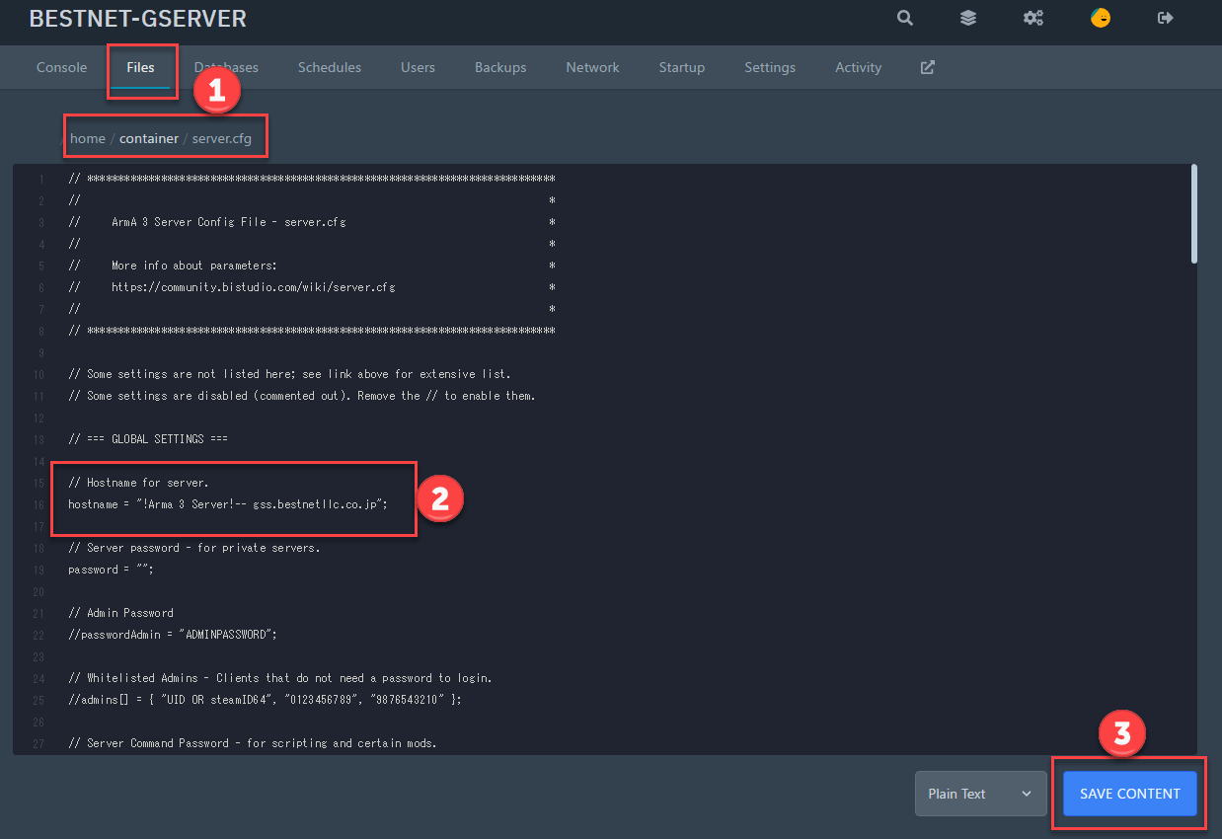The height and width of the screenshot is (839, 1222).
Task: Click the BESTNET-GSERVER title
Action: pos(138,18)
